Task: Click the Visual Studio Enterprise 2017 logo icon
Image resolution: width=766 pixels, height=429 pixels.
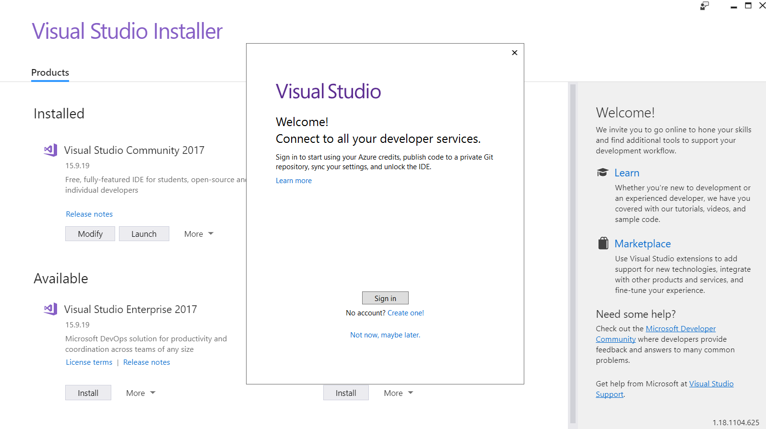Action: coord(50,309)
